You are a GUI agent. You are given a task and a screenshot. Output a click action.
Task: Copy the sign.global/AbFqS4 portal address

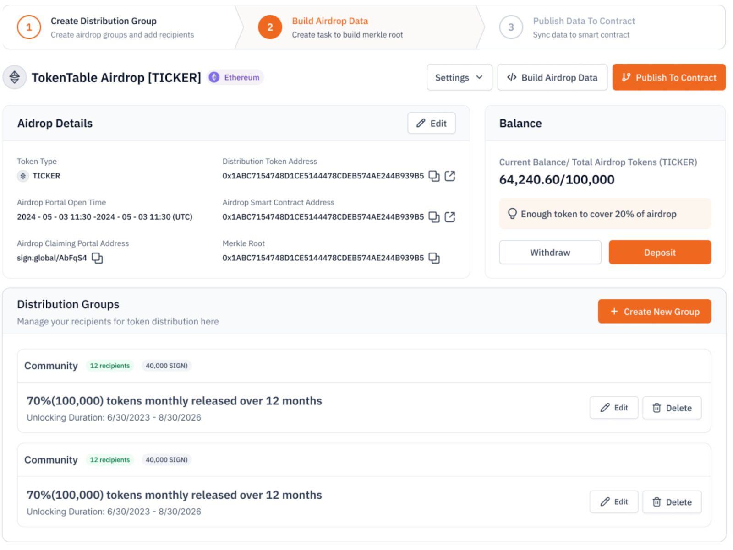click(x=97, y=258)
